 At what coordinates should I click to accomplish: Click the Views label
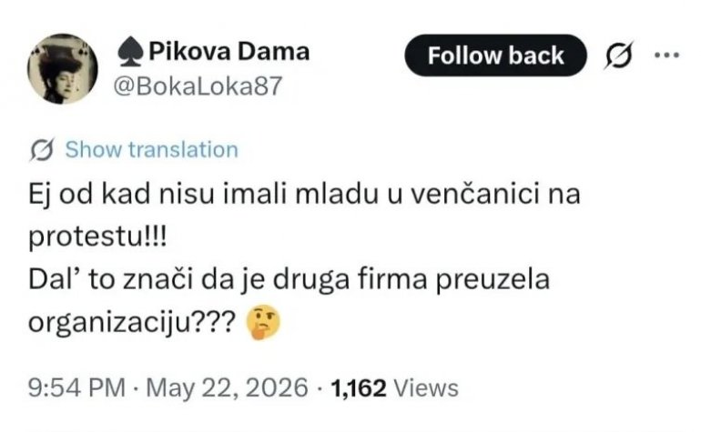(x=426, y=387)
